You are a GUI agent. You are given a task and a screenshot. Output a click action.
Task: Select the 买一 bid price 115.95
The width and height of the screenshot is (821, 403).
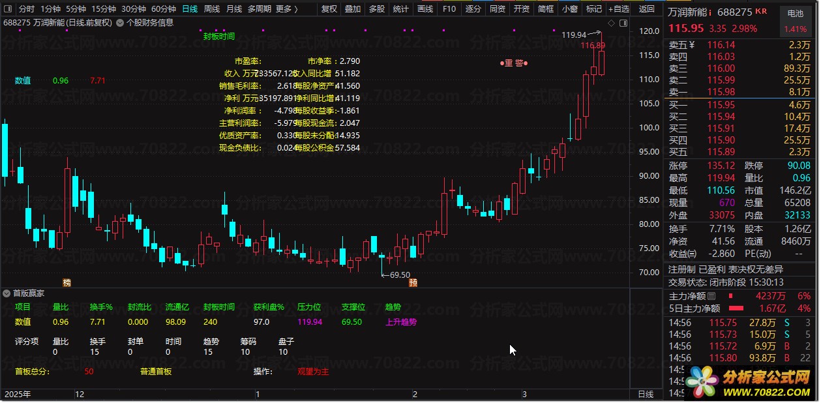(721, 105)
